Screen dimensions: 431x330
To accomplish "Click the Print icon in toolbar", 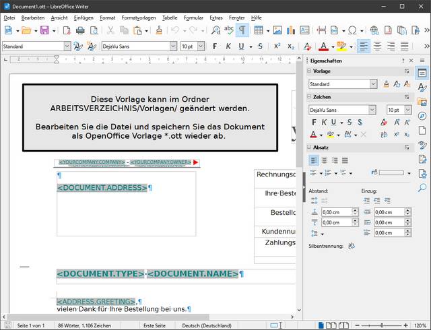I will pos(80,30).
